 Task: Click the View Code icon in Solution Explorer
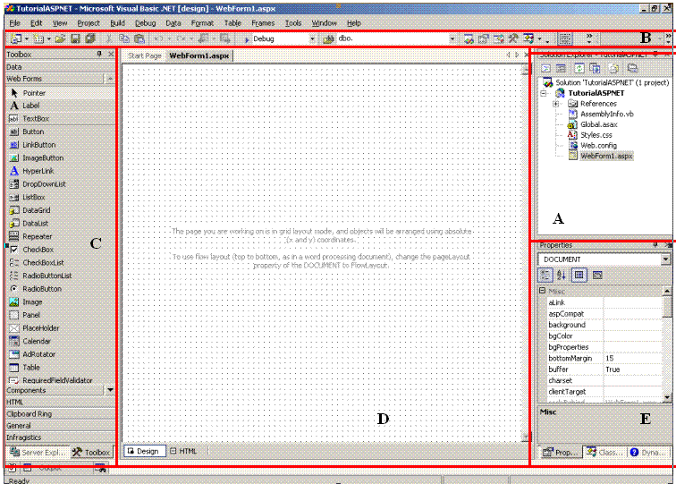point(545,68)
